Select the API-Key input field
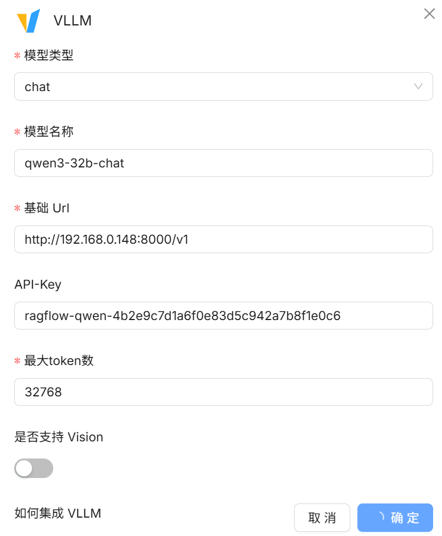Image resolution: width=442 pixels, height=536 pixels. 223,315
